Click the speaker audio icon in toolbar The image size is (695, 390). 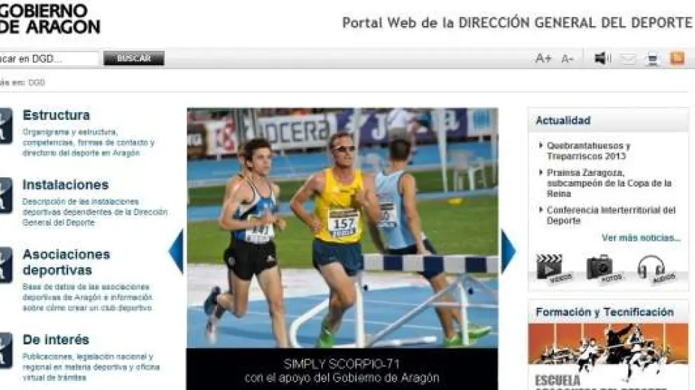click(602, 59)
